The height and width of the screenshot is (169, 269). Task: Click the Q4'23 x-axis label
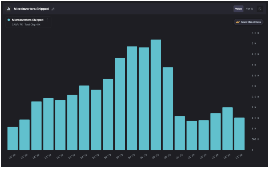tap(179, 156)
